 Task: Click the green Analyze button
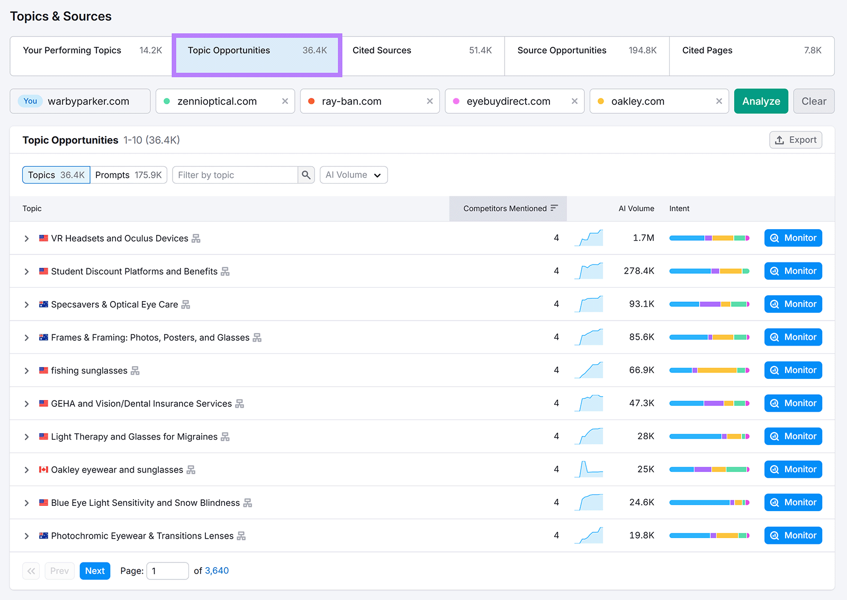[x=761, y=101]
